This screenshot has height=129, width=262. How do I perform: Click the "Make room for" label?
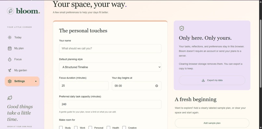[67, 120]
